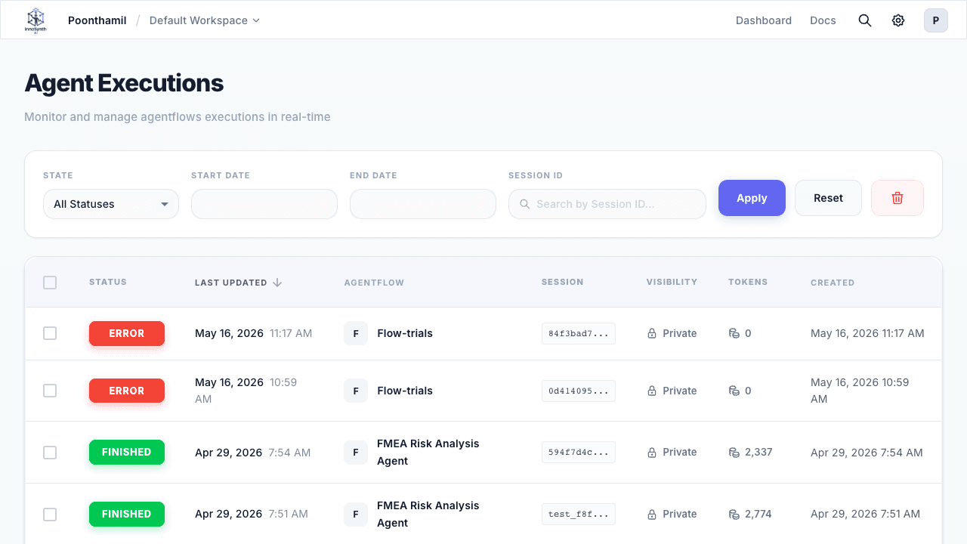Click the Apply filters button
Image resolution: width=967 pixels, height=544 pixels.
(752, 198)
